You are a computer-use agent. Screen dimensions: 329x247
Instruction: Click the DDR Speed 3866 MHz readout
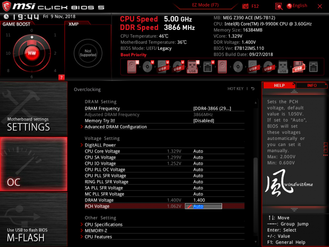(x=158, y=27)
